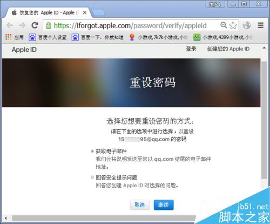Click the blue 继续 continue button
The image size is (270, 224).
164,205
